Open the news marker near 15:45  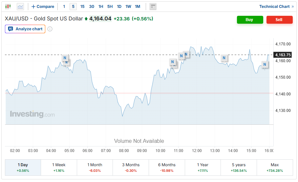click(265, 65)
